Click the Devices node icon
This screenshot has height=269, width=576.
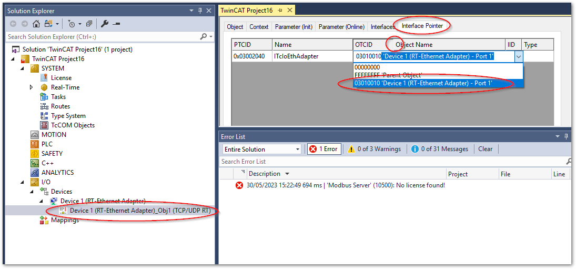44,192
